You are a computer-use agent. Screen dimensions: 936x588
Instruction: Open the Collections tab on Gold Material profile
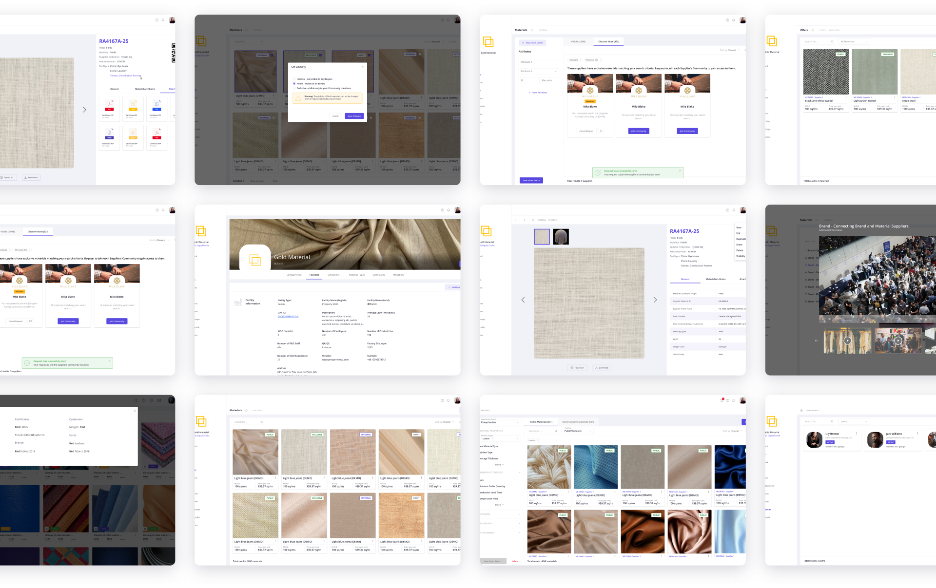tap(333, 275)
